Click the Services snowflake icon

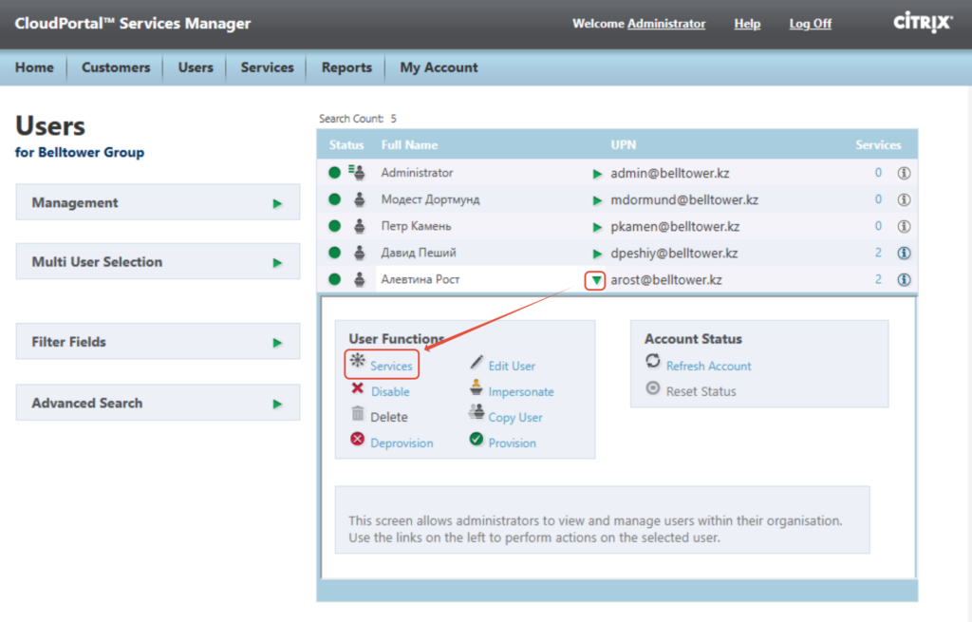coord(358,360)
